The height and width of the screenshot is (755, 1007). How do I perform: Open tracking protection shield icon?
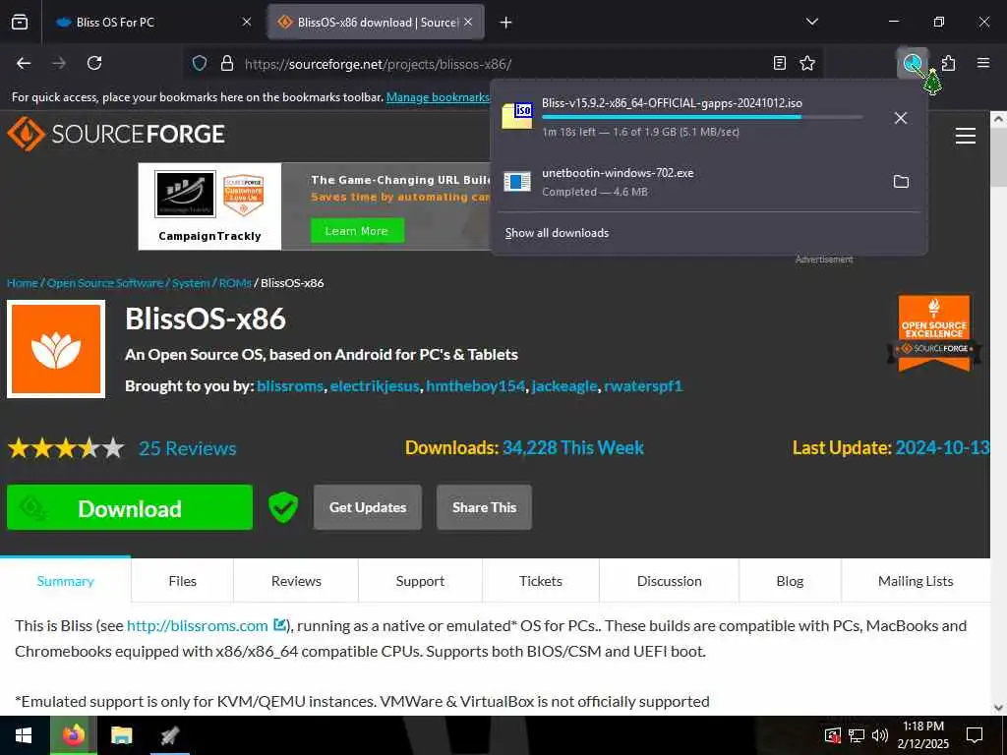(x=200, y=63)
